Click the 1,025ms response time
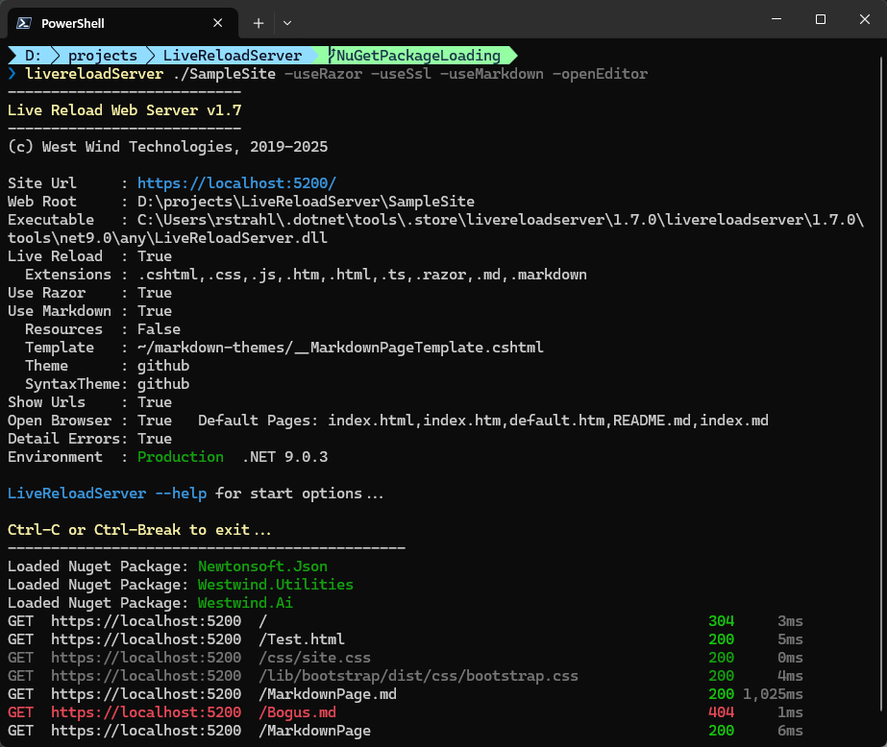Screen dimensions: 887x747 pos(773,694)
